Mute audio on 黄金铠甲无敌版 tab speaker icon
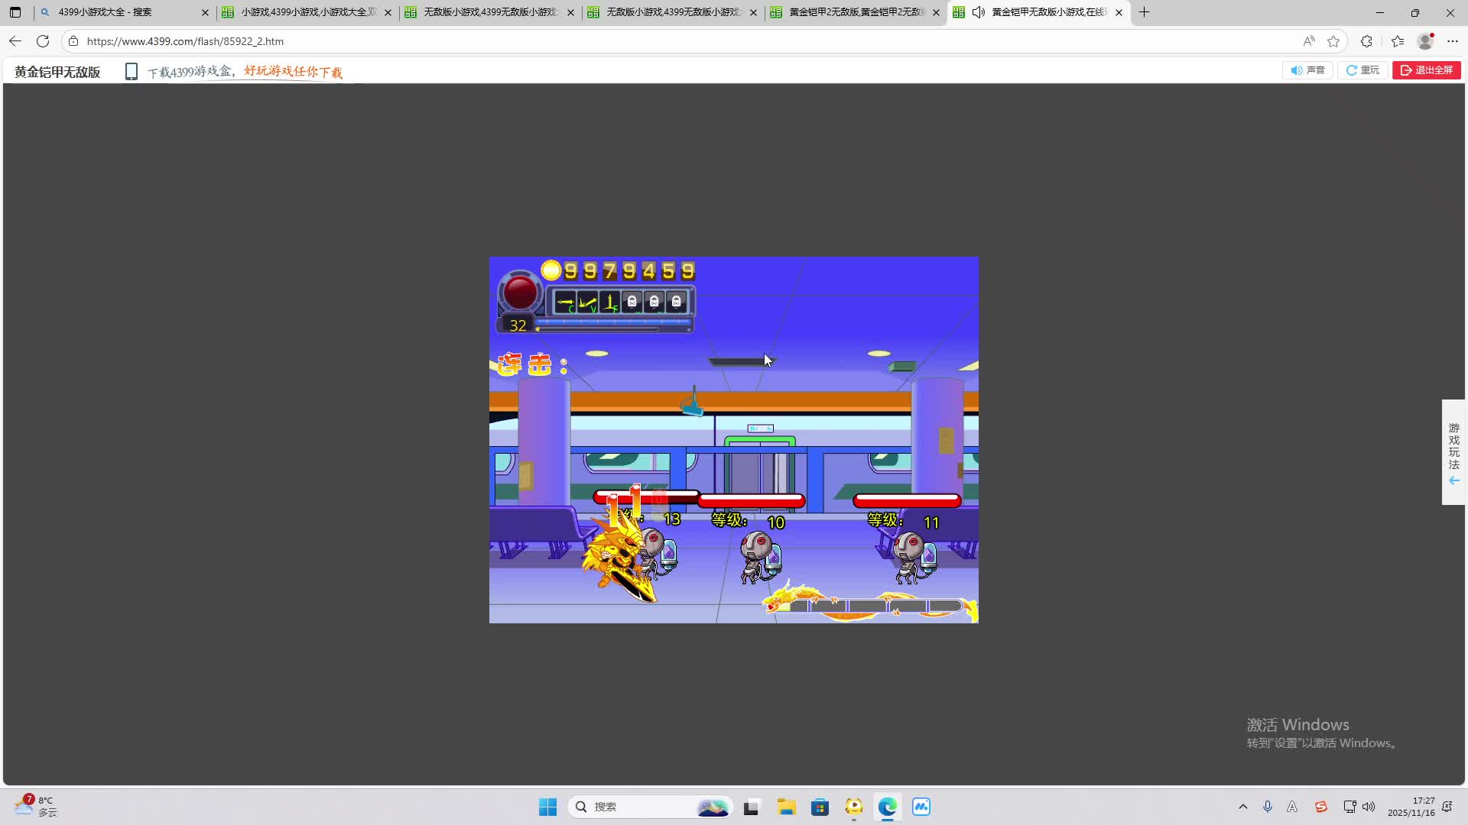The height and width of the screenshot is (825, 1468). coord(978,12)
